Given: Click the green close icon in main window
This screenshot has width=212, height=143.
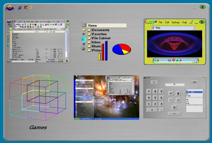Looking at the screenshot, I should tap(203, 7).
